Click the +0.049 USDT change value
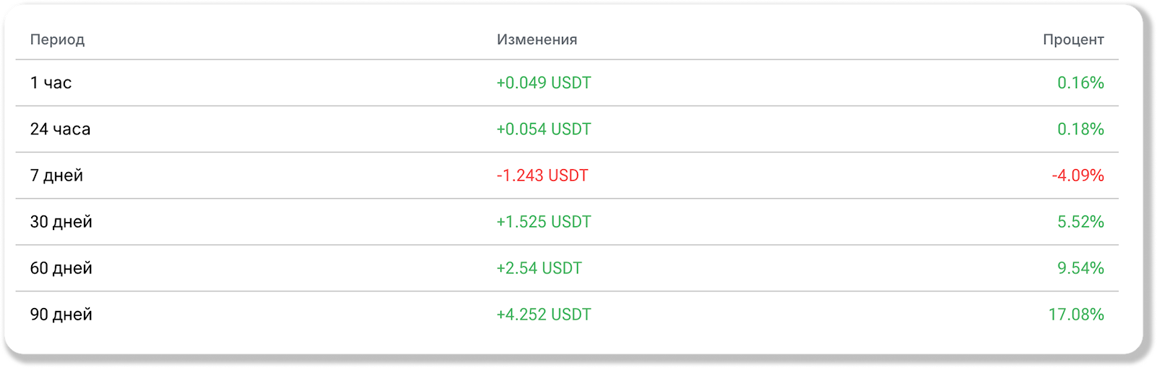The image size is (1157, 368). 544,83
